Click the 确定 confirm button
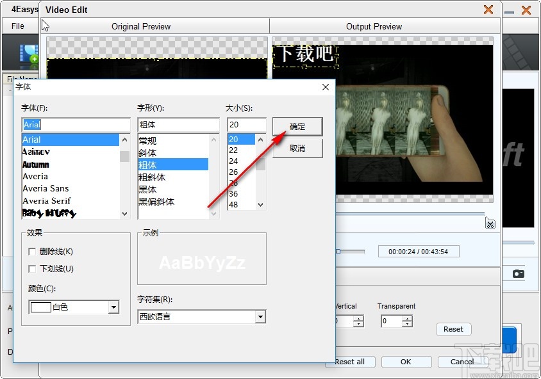The image size is (541, 379). tap(297, 127)
